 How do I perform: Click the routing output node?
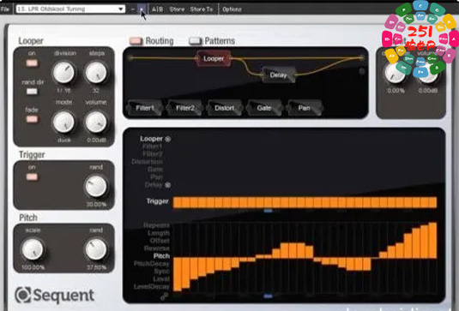(x=362, y=58)
